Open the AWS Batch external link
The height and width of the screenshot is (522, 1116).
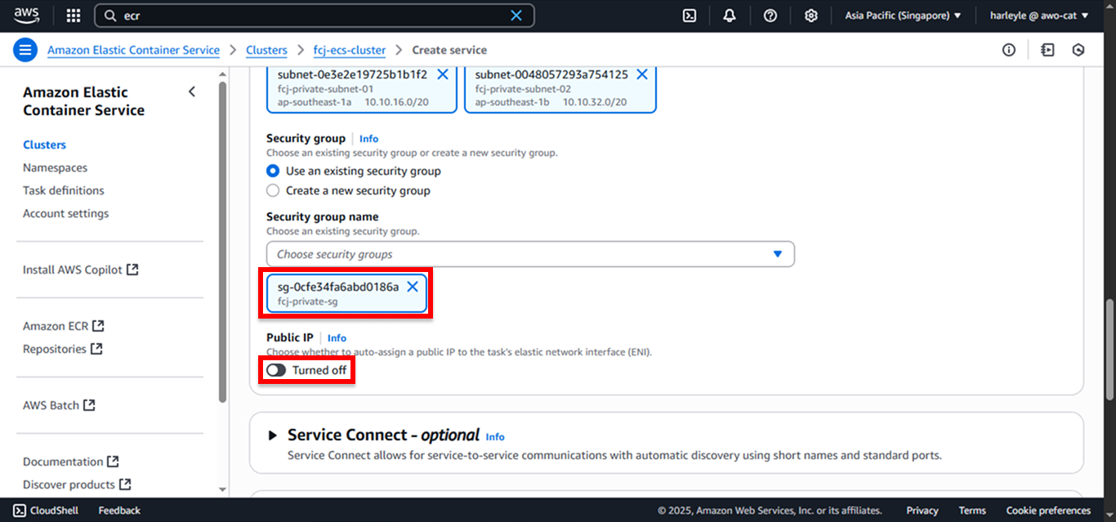point(59,405)
